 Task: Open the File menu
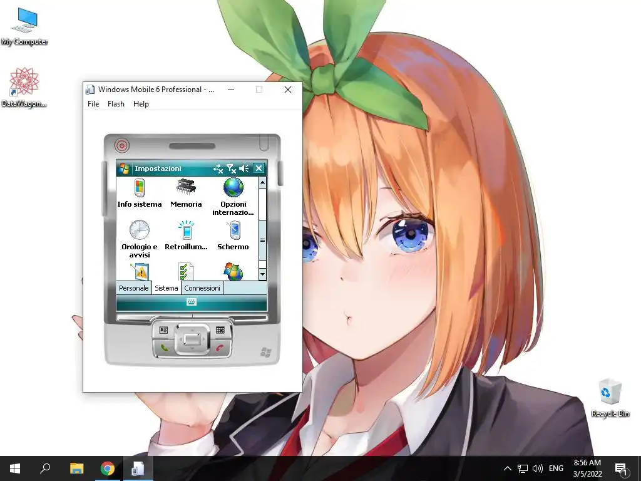point(93,104)
